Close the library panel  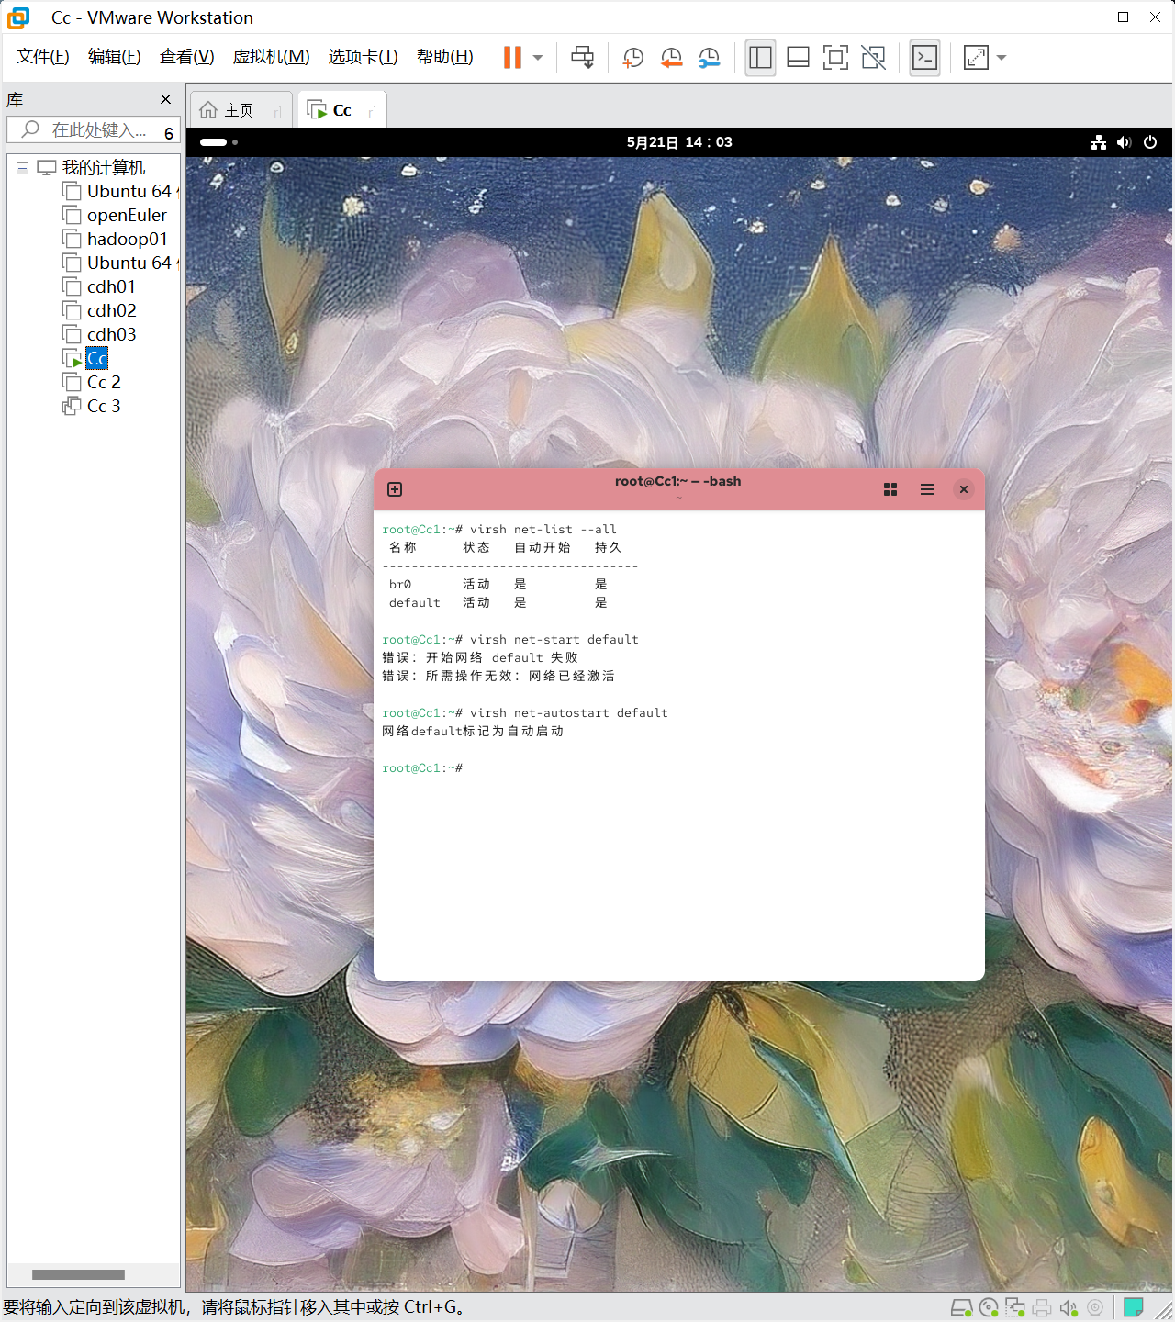(165, 99)
